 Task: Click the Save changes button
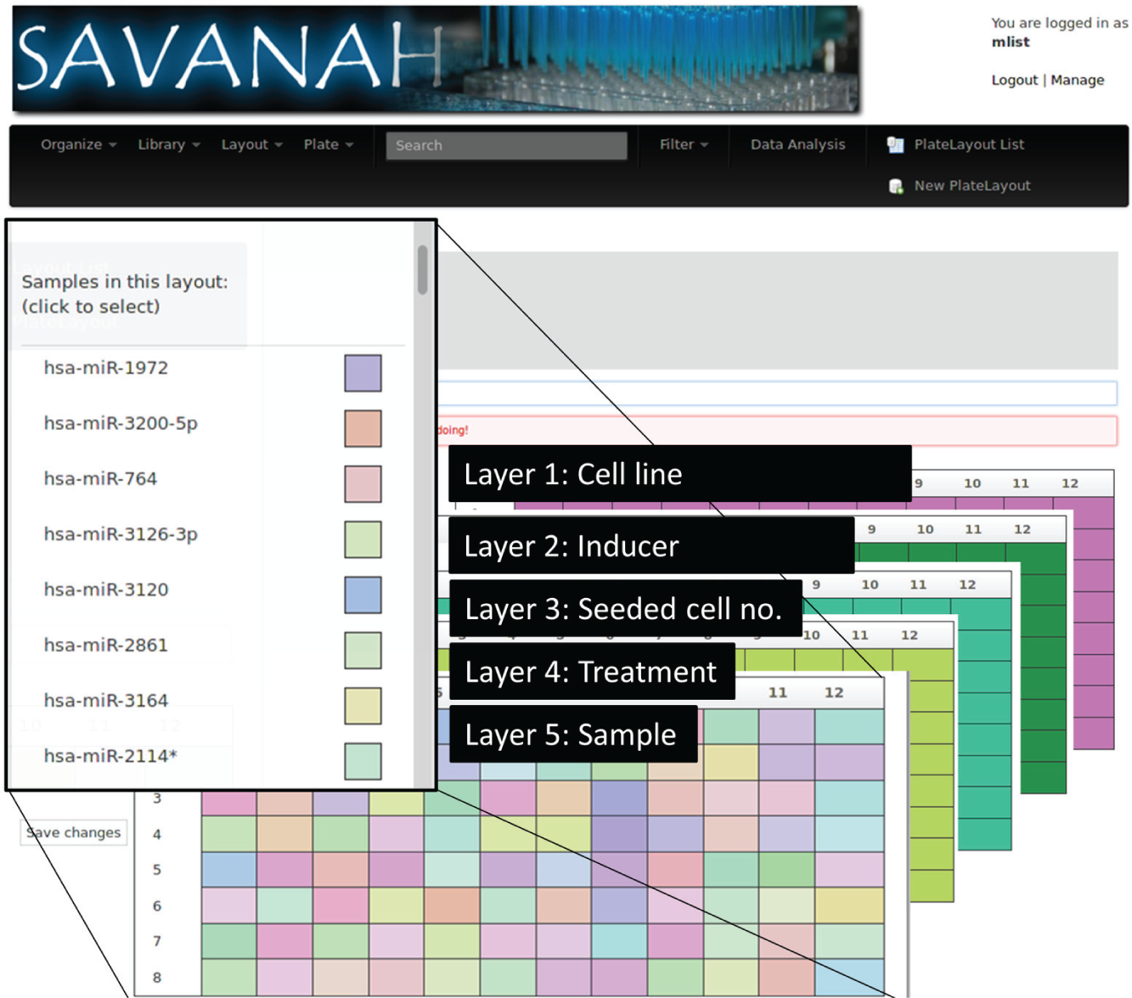click(73, 832)
